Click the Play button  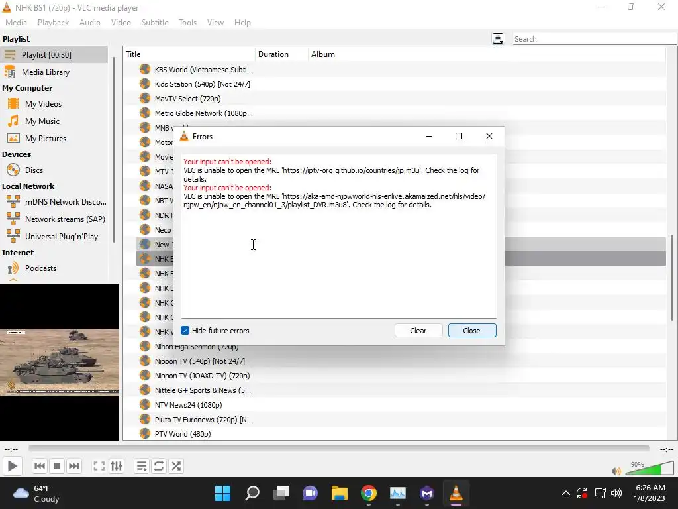12,466
